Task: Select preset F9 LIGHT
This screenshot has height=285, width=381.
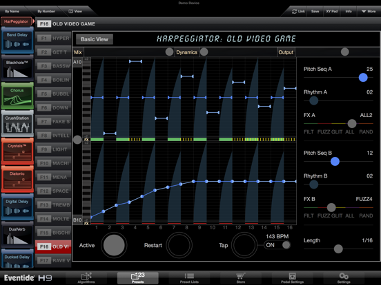Action: [x=53, y=149]
